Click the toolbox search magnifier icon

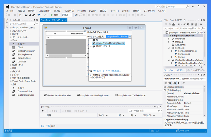[35, 24]
